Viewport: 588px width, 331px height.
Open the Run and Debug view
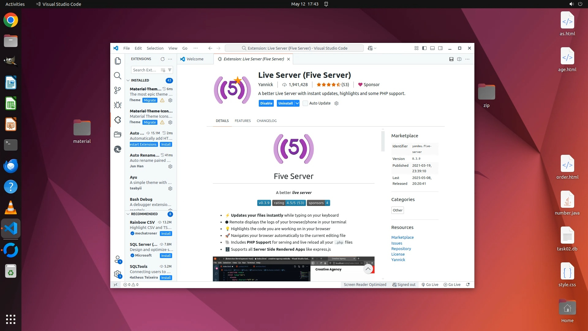click(118, 105)
